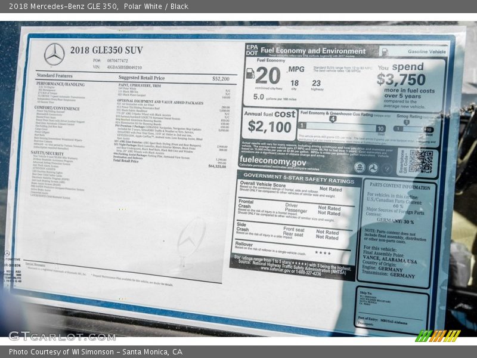Viewport: 477px width, 358px height.
Task: Click the "Frontal Crash" label
Action: click(x=246, y=203)
